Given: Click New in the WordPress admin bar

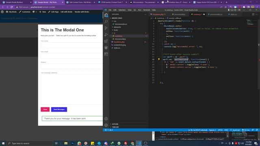Looking at the screenshot, I should pos(43,12).
